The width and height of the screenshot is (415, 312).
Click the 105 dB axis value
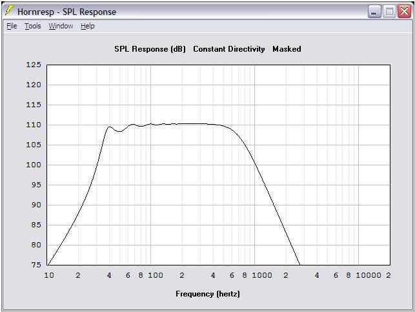click(34, 145)
